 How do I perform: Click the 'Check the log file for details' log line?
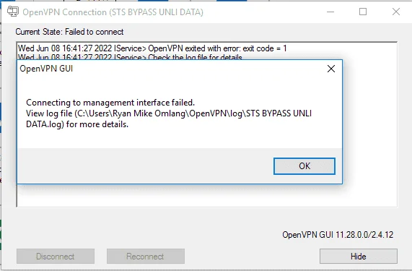pyautogui.click(x=130, y=57)
